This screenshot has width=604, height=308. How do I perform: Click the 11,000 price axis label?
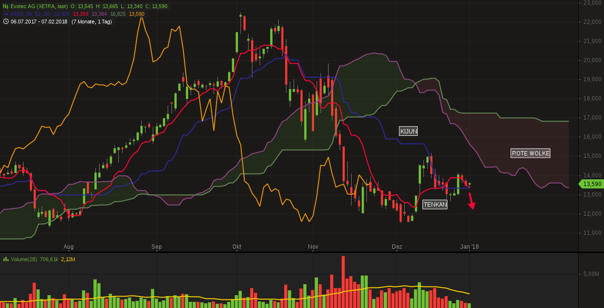pos(593,233)
